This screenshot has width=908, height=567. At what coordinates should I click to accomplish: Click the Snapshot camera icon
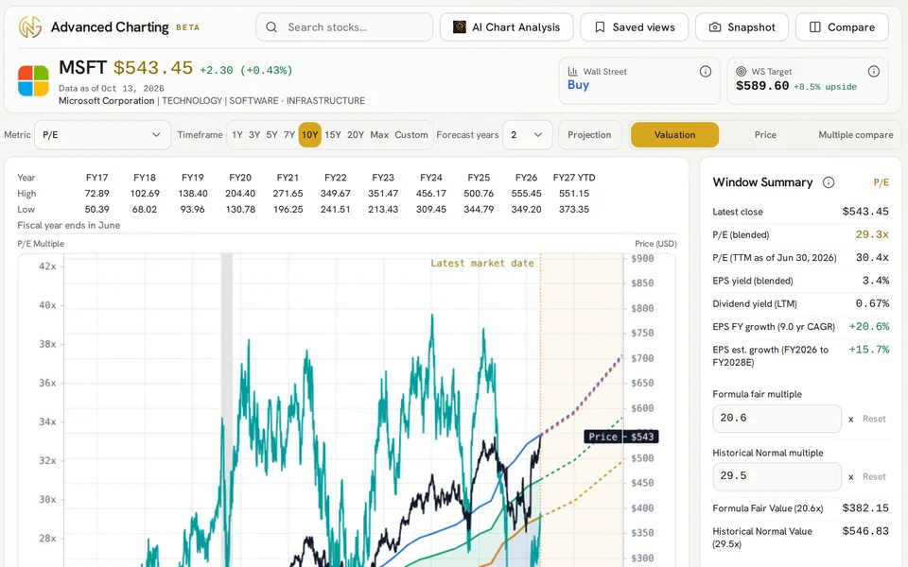tap(715, 27)
